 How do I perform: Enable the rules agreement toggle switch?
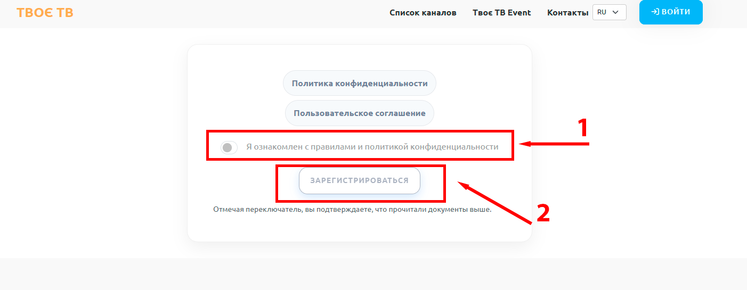229,147
